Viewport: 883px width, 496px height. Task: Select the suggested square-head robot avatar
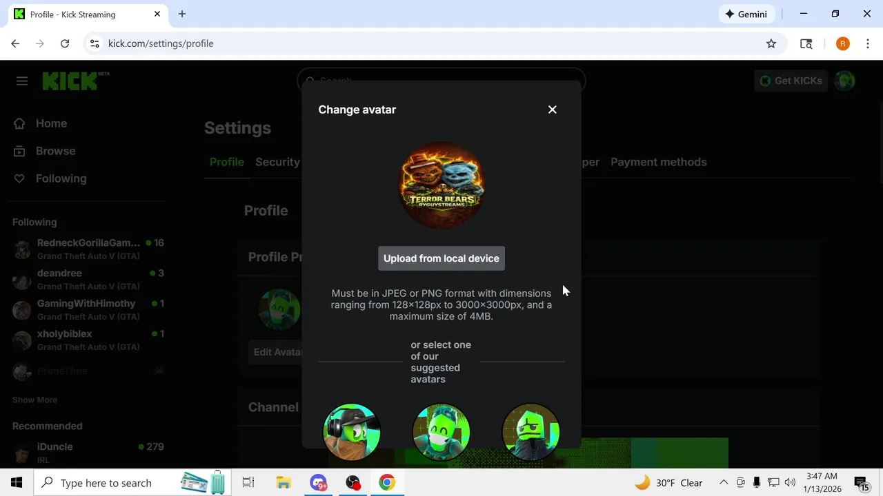[531, 432]
